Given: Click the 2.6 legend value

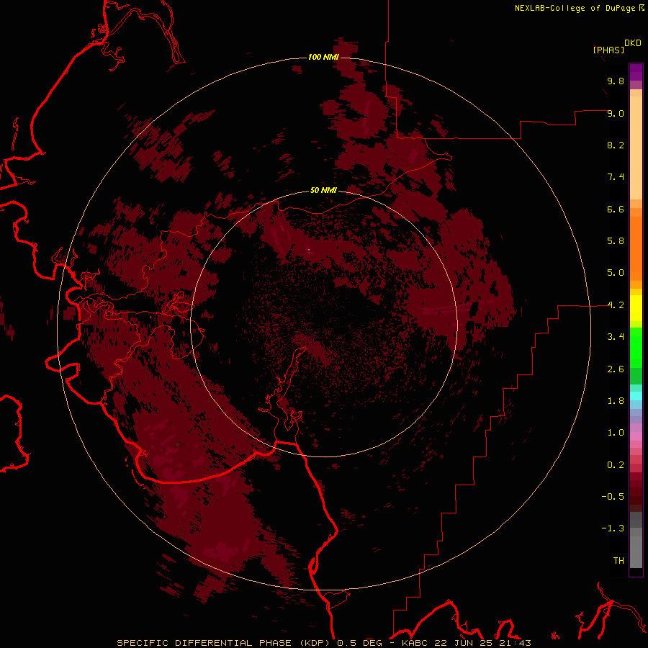Looking at the screenshot, I should [616, 369].
